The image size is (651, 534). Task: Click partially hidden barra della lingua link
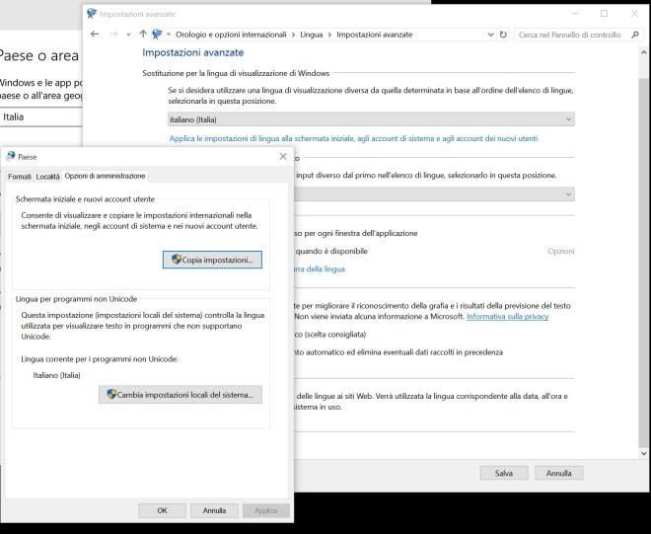[x=320, y=268]
